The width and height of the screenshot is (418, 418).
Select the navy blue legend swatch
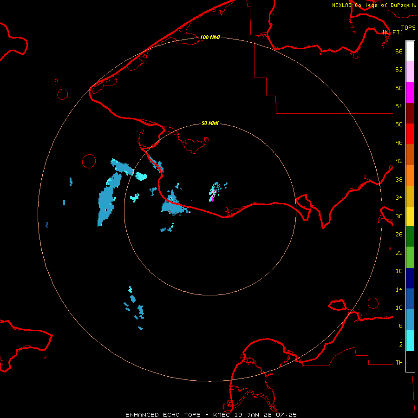pos(410,278)
